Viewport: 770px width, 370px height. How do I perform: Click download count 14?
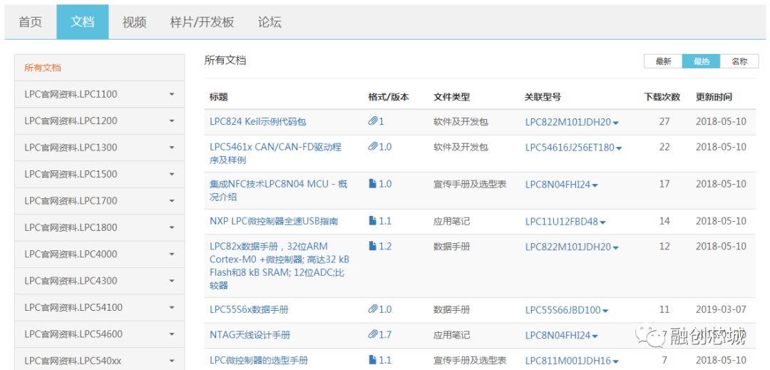point(664,221)
